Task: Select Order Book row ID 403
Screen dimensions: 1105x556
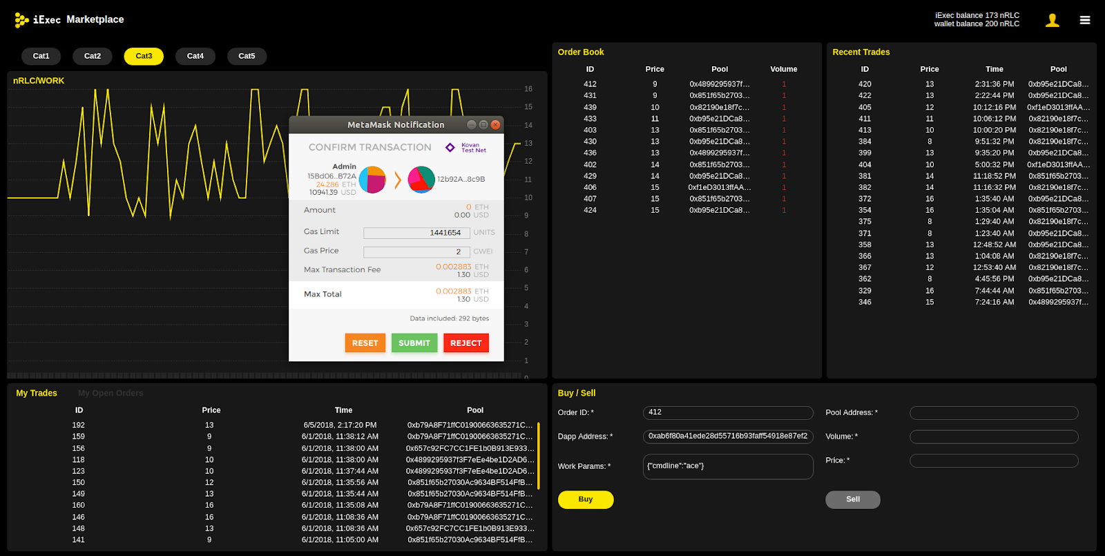Action: pyautogui.click(x=687, y=130)
